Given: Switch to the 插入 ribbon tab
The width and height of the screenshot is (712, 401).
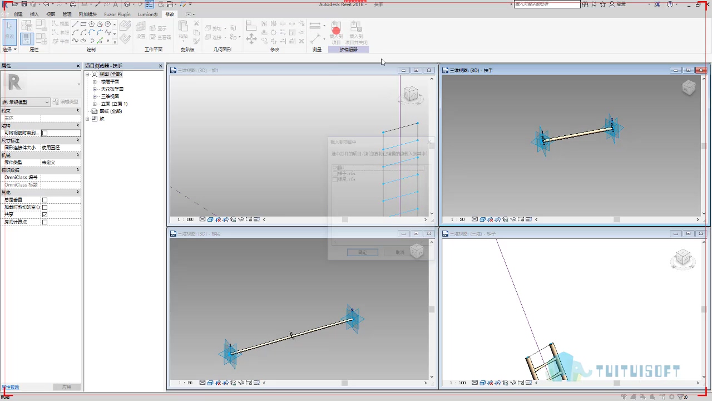Looking at the screenshot, I should 34,14.
